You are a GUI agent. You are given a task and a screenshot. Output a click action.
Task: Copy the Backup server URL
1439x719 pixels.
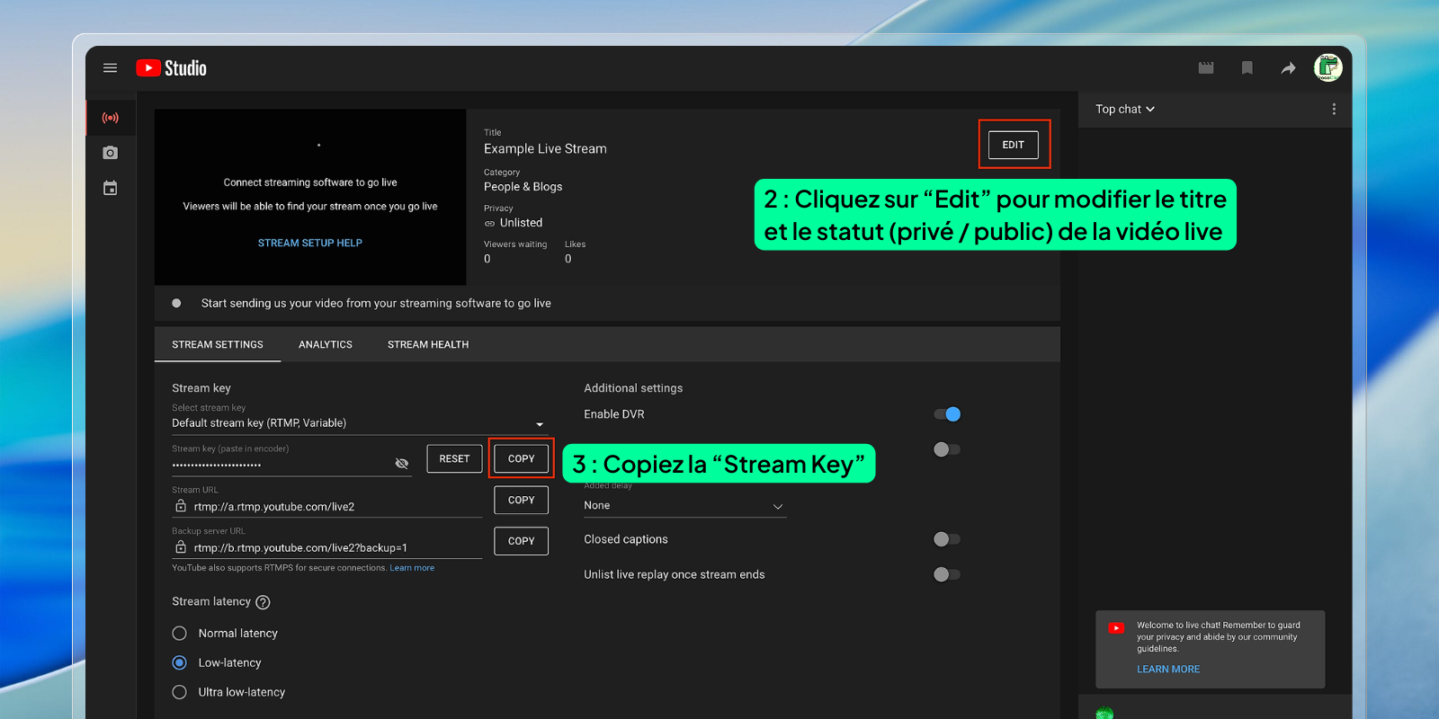(x=521, y=541)
